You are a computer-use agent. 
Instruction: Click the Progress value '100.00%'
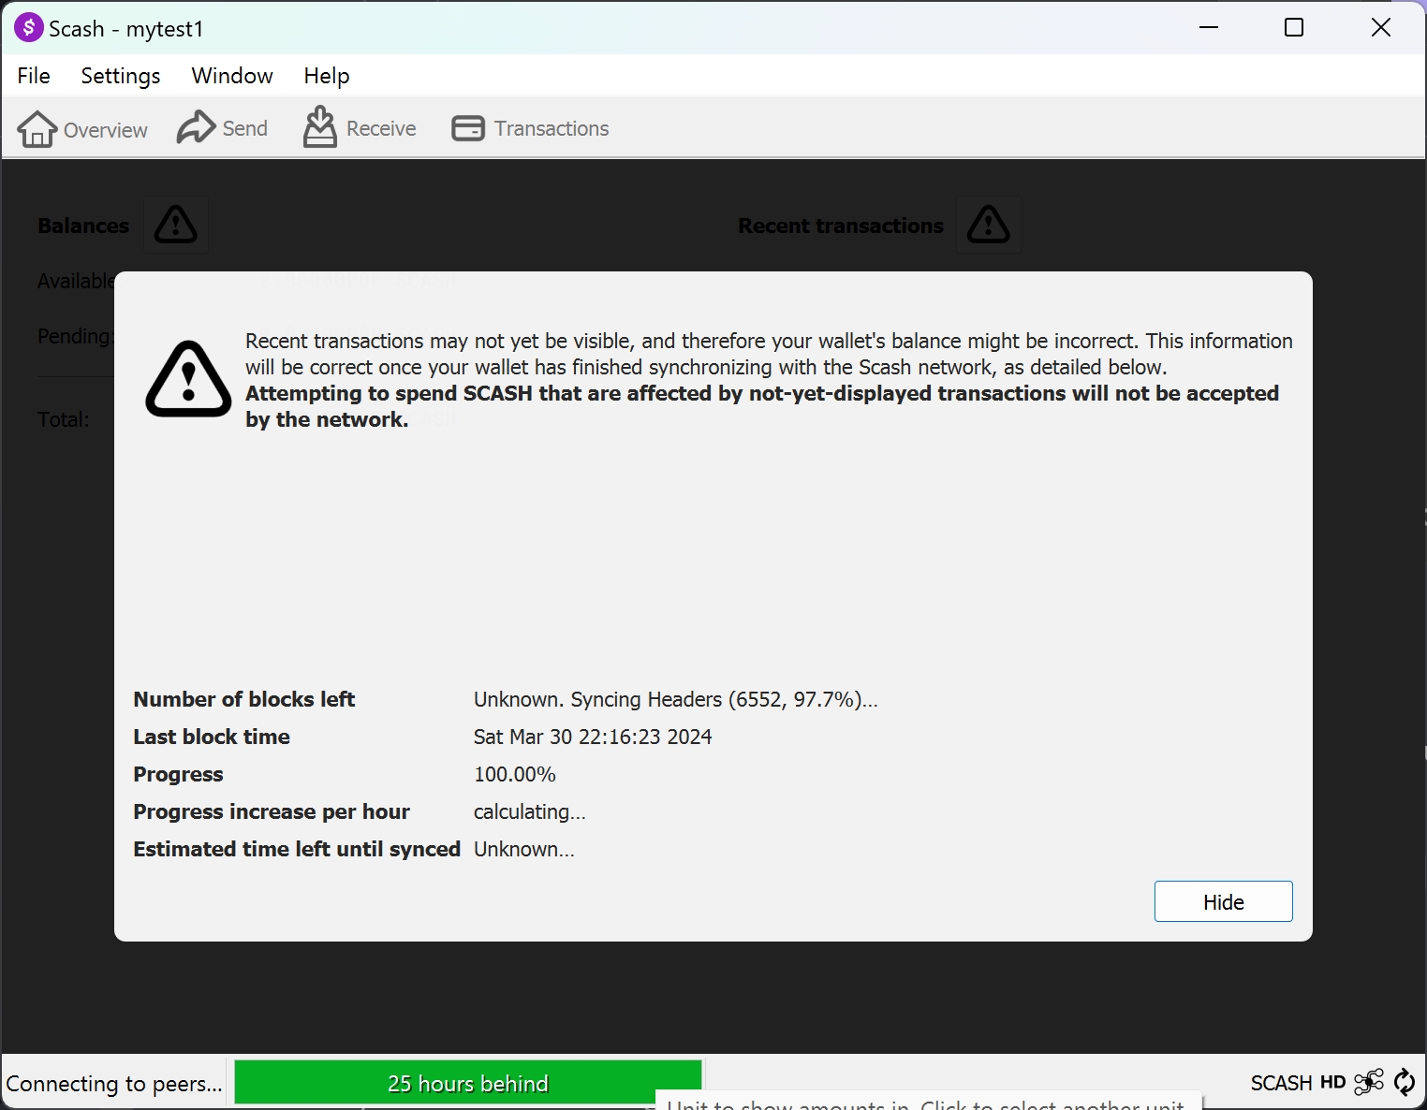(515, 774)
